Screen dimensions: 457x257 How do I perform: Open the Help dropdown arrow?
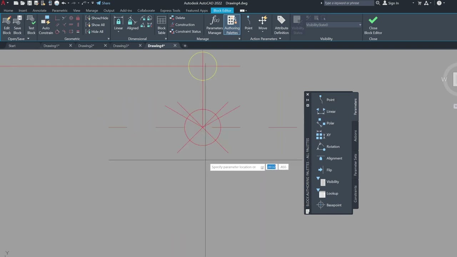pyautogui.click(x=444, y=3)
